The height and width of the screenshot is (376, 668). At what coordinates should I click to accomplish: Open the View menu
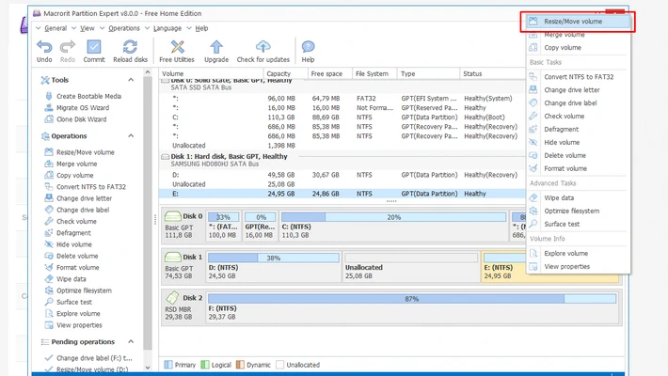pyautogui.click(x=87, y=28)
